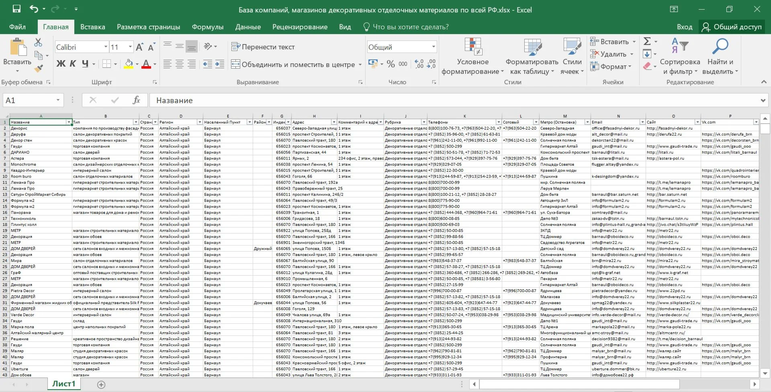The width and height of the screenshot is (771, 392).
Task: Switch to the Вставка tab
Action: (x=93, y=27)
